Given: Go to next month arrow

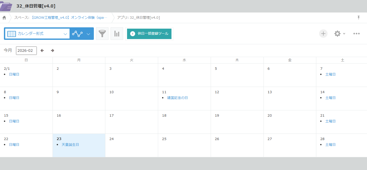Looking at the screenshot, I should (53, 51).
